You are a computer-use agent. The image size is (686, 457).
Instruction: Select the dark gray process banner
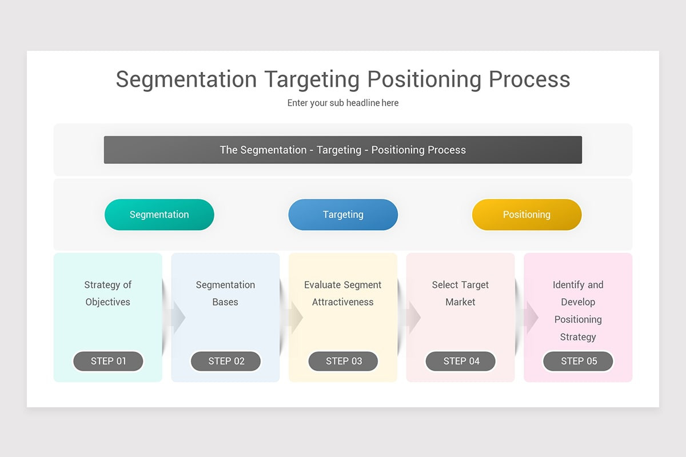[x=343, y=150]
